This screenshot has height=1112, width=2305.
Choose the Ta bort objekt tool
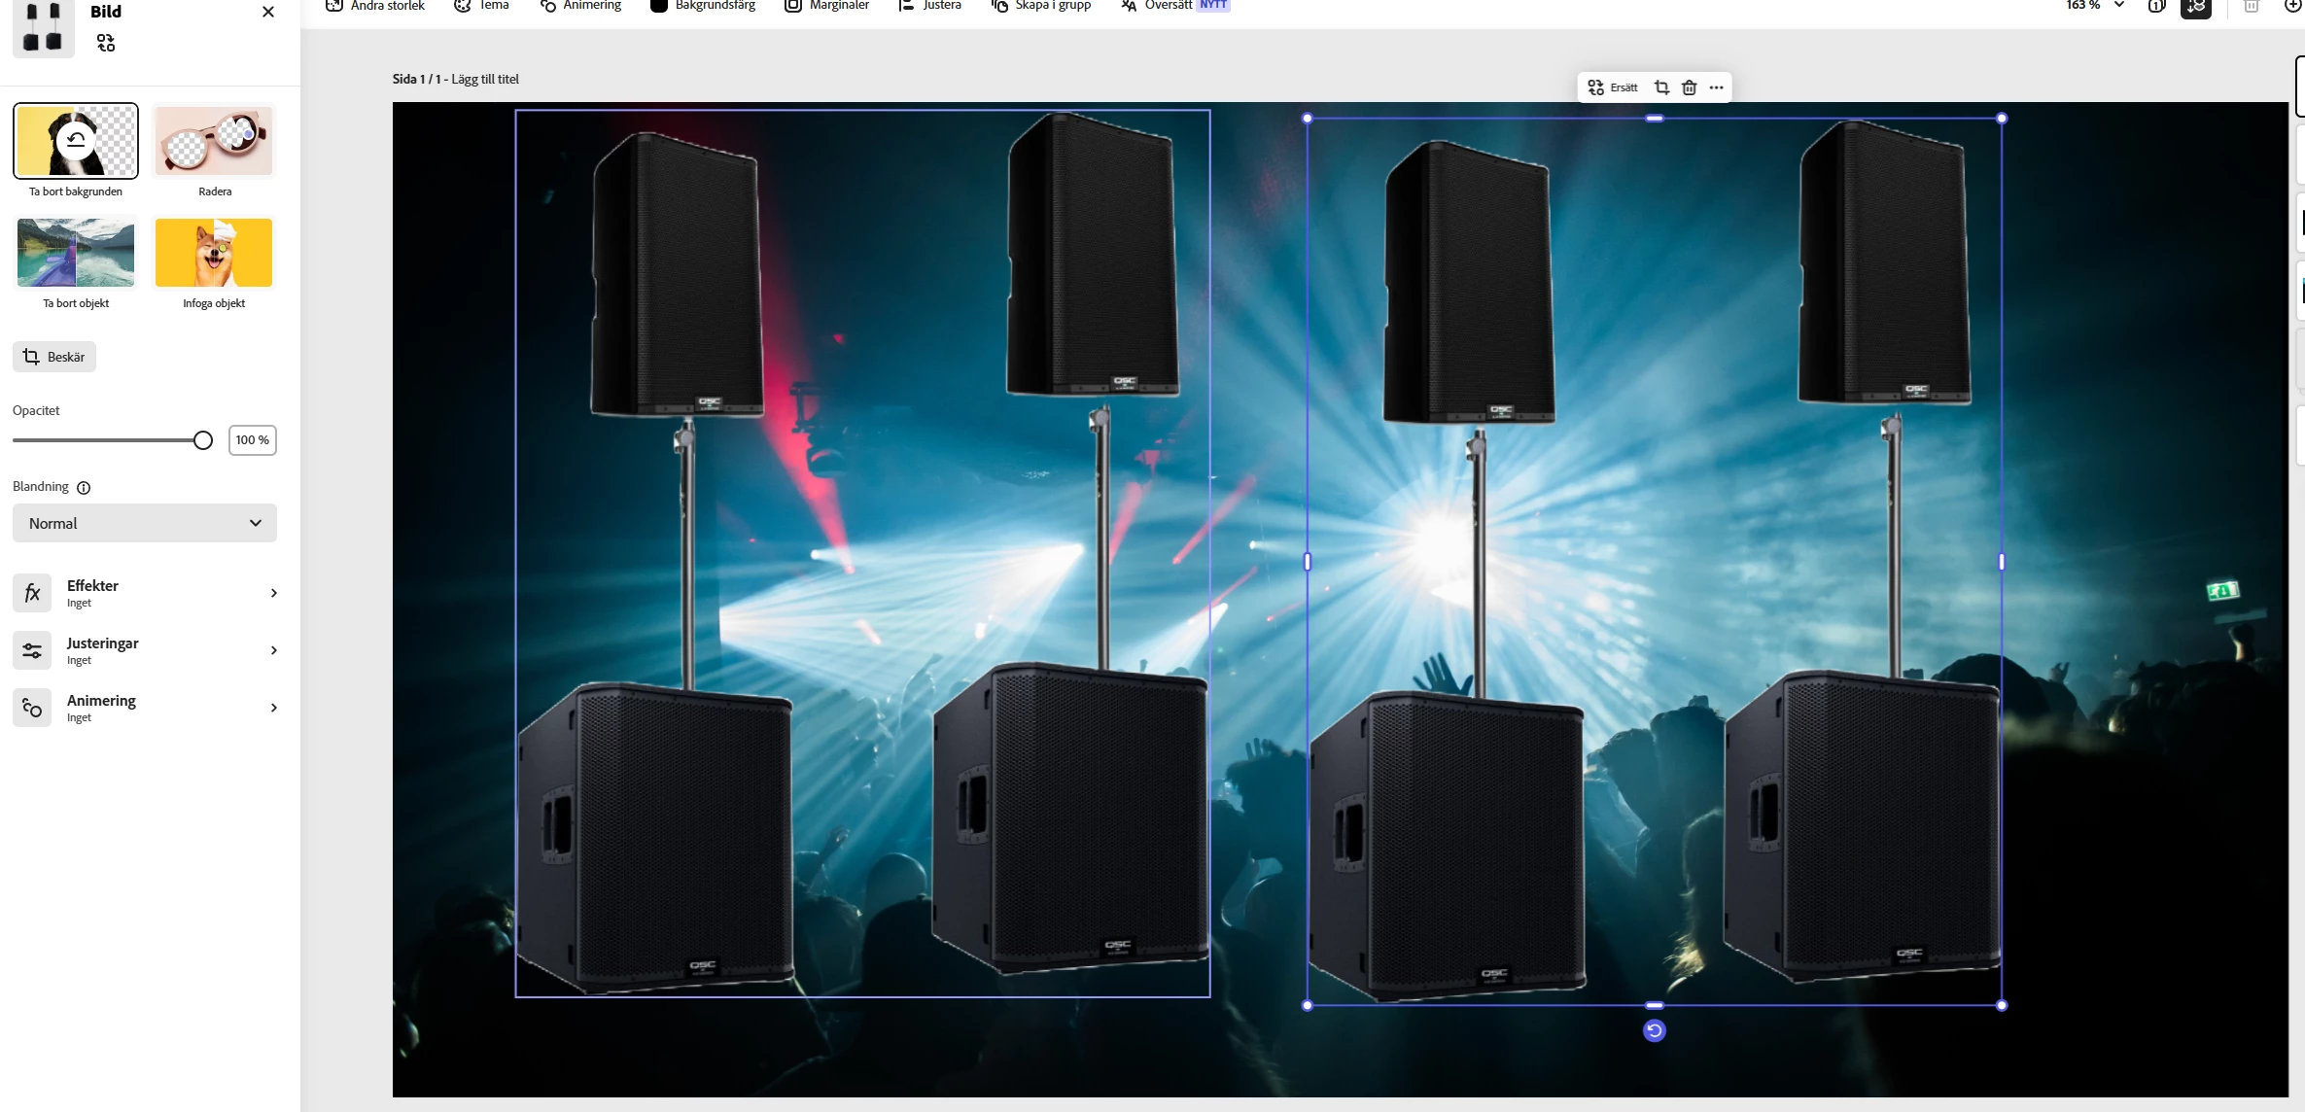point(76,253)
